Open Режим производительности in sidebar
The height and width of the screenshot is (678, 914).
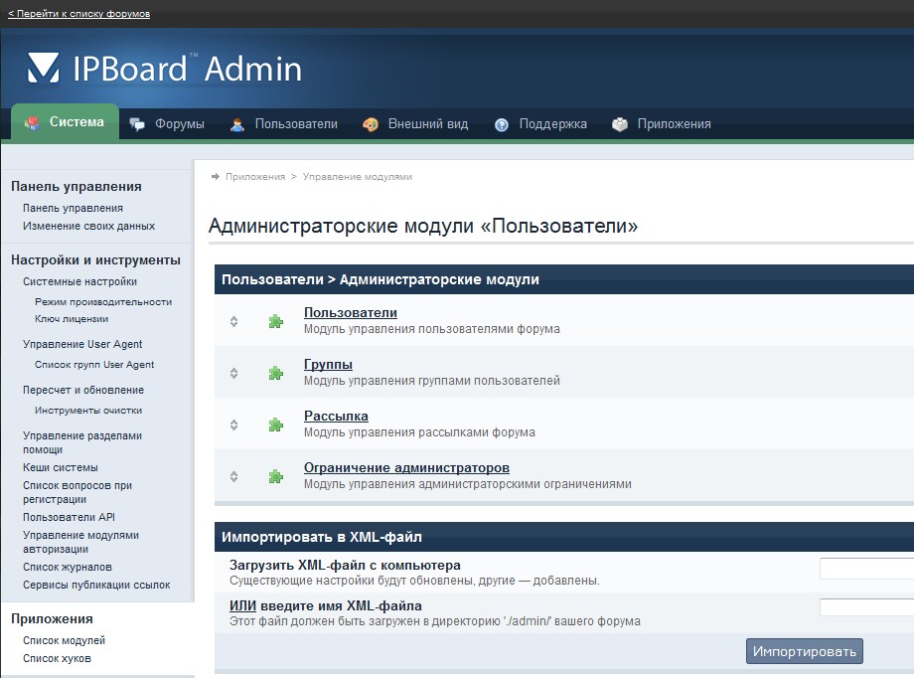[103, 302]
